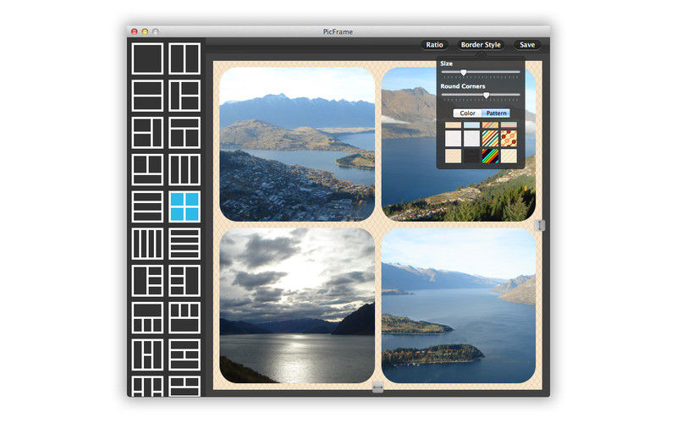Screen dimensions: 677x423
Task: Select the three horizontal rows layout
Action: click(147, 206)
